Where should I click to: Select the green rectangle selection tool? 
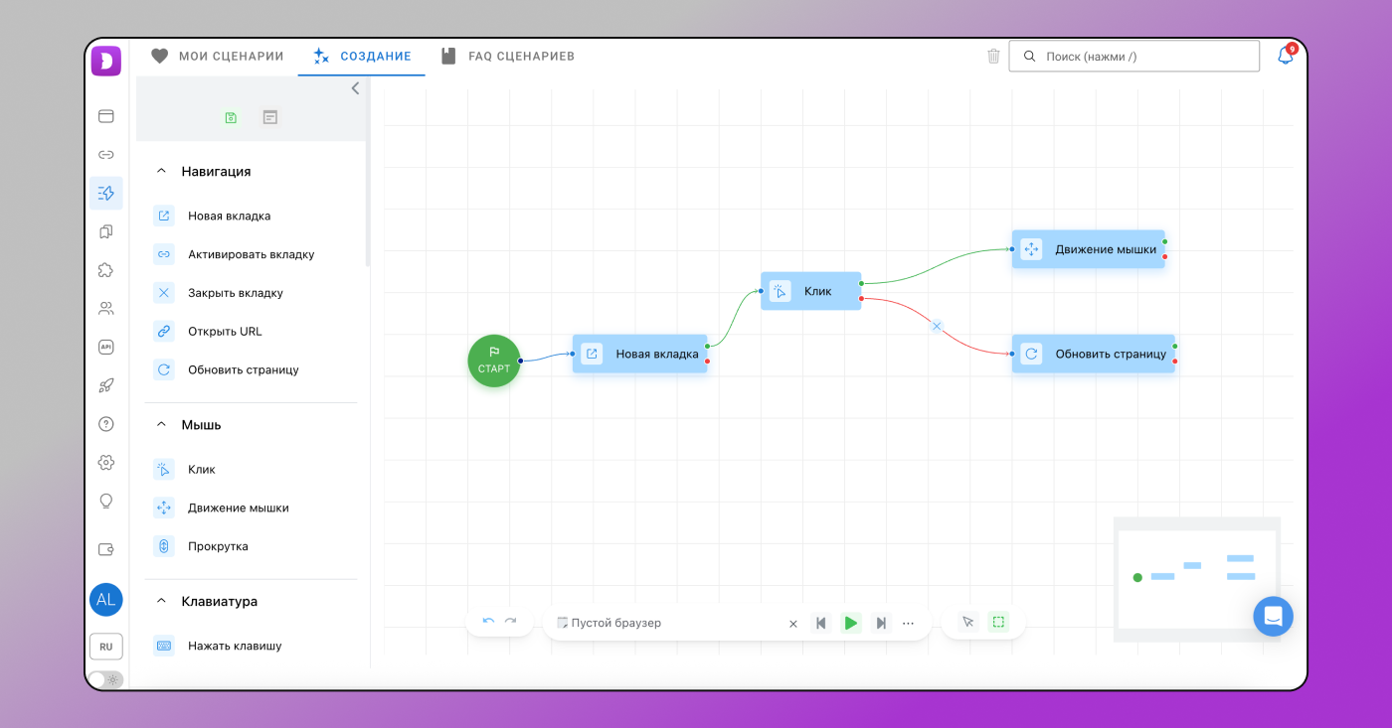[998, 622]
